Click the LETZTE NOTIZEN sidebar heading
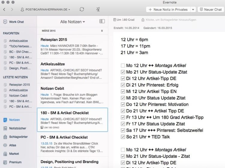This screenshot has height=168, width=225. pyautogui.click(x=15, y=77)
